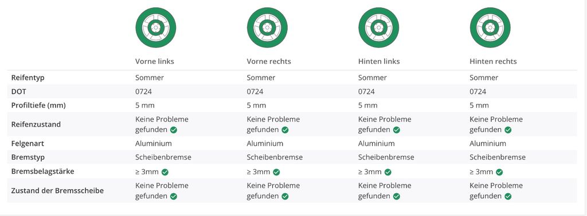Select the Hinten rechts wheel icon
Image resolution: width=587 pixels, height=216 pixels.
tap(490, 27)
